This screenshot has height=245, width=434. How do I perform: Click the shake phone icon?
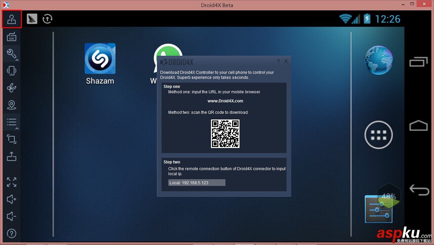pos(12,70)
